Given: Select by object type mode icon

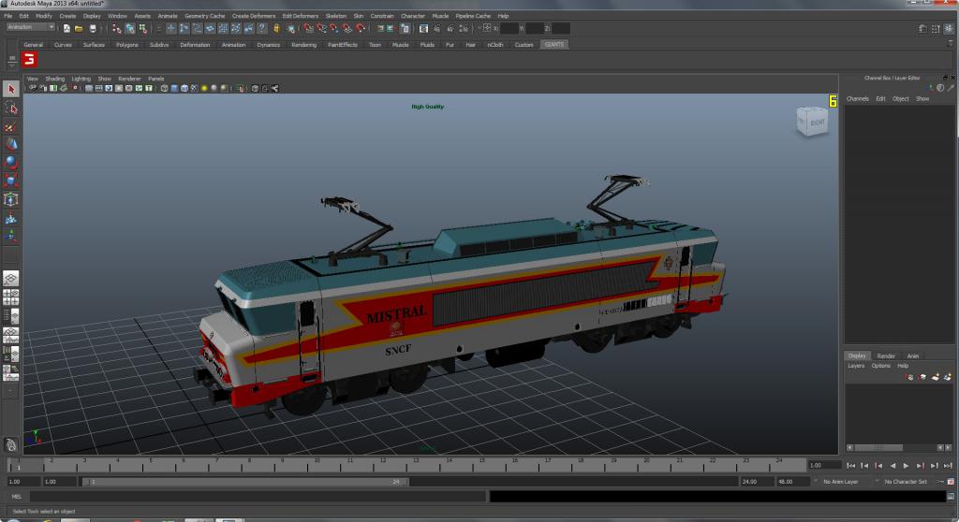Looking at the screenshot, I should (129, 28).
